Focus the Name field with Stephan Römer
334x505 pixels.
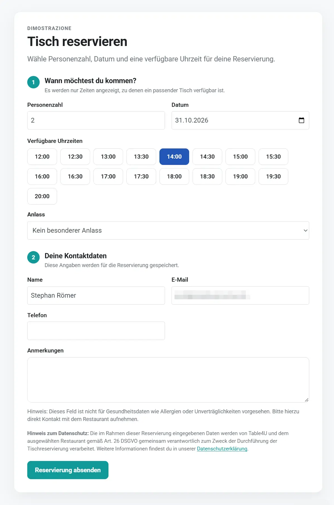click(96, 295)
